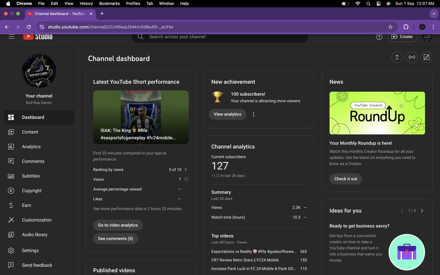The height and width of the screenshot is (275, 440).
Task: Open Analytics in the sidebar
Action: click(39, 147)
